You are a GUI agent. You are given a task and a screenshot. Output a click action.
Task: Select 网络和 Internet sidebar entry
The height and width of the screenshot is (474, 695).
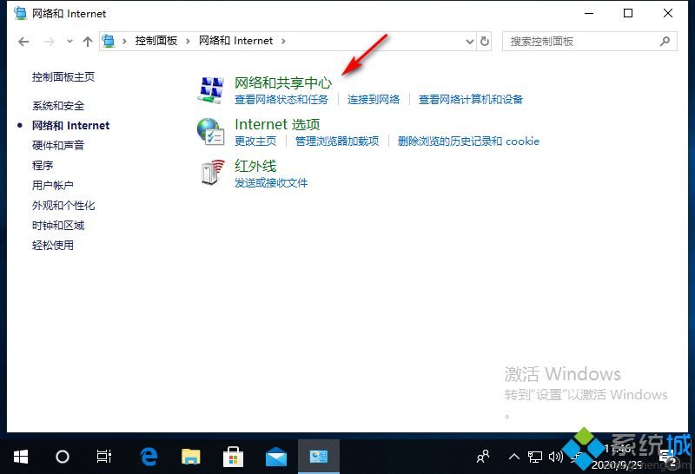[x=70, y=125]
